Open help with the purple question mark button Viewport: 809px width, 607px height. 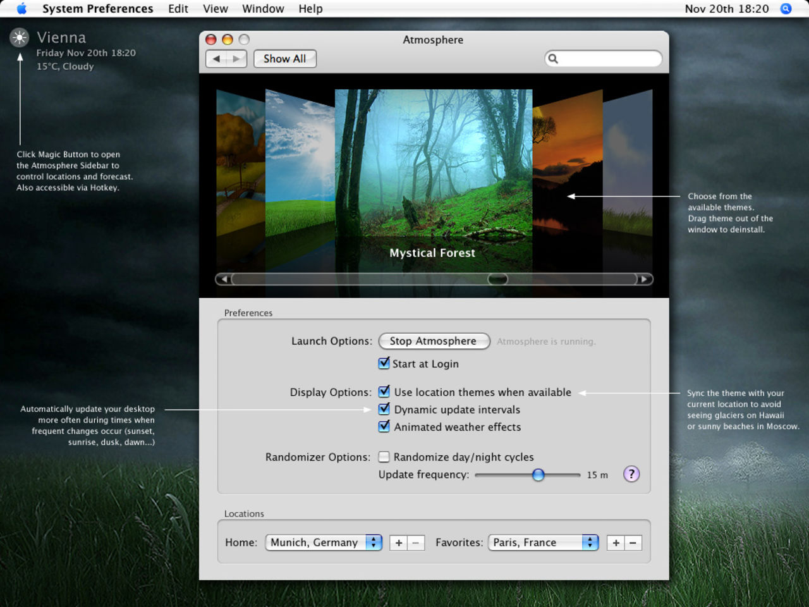point(631,474)
